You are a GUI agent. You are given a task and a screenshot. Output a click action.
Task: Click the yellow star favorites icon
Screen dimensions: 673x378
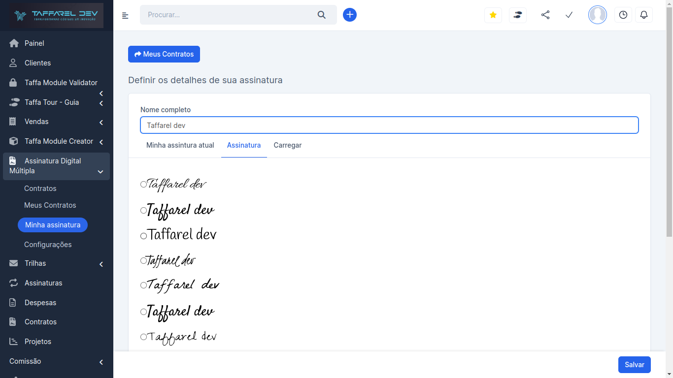(x=493, y=15)
